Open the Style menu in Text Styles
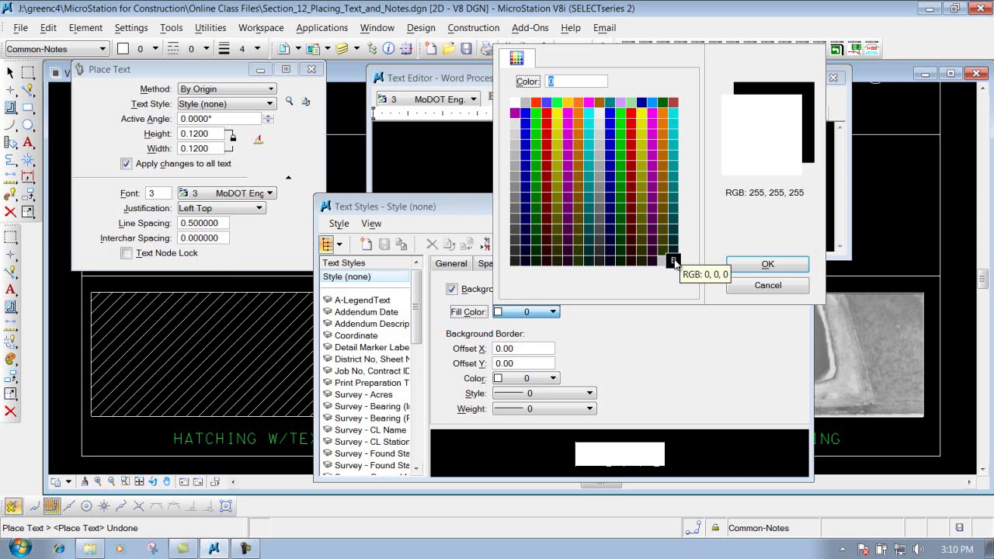Screen dimensions: 994x559 (x=339, y=224)
